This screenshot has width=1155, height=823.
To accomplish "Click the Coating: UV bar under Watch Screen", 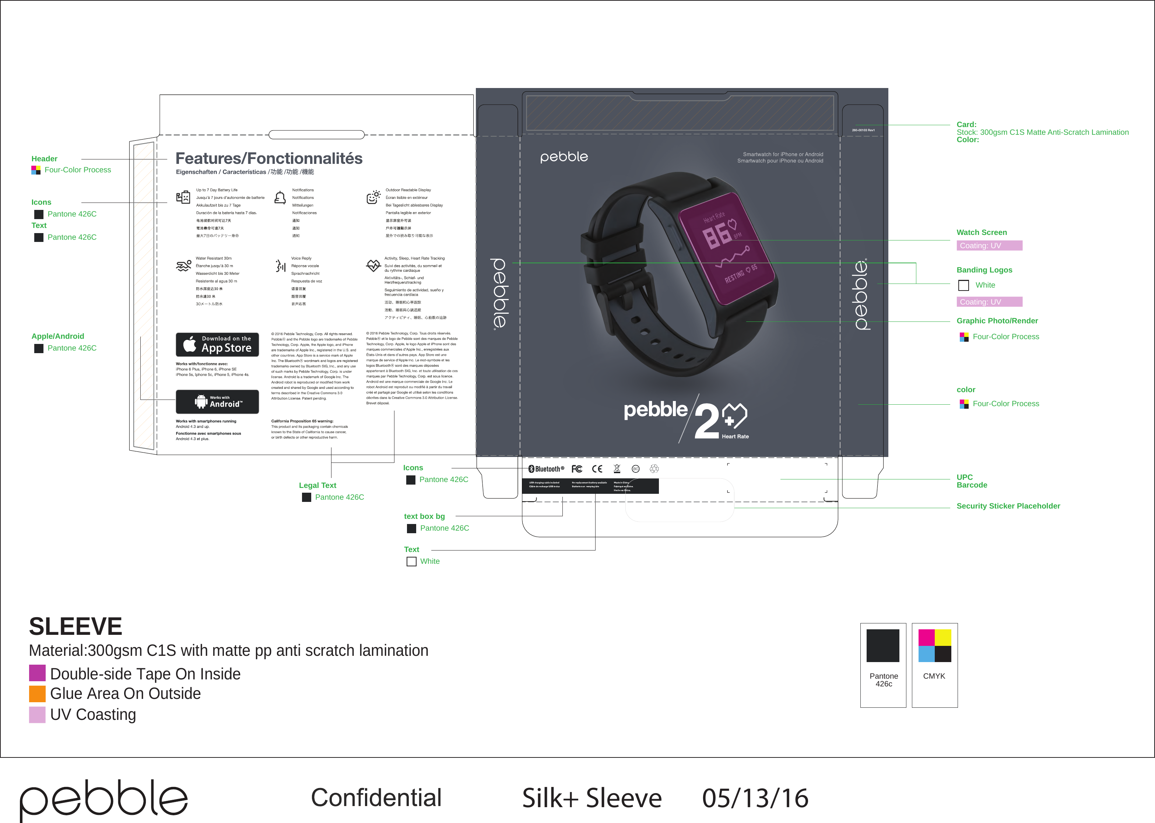I will click(x=989, y=246).
